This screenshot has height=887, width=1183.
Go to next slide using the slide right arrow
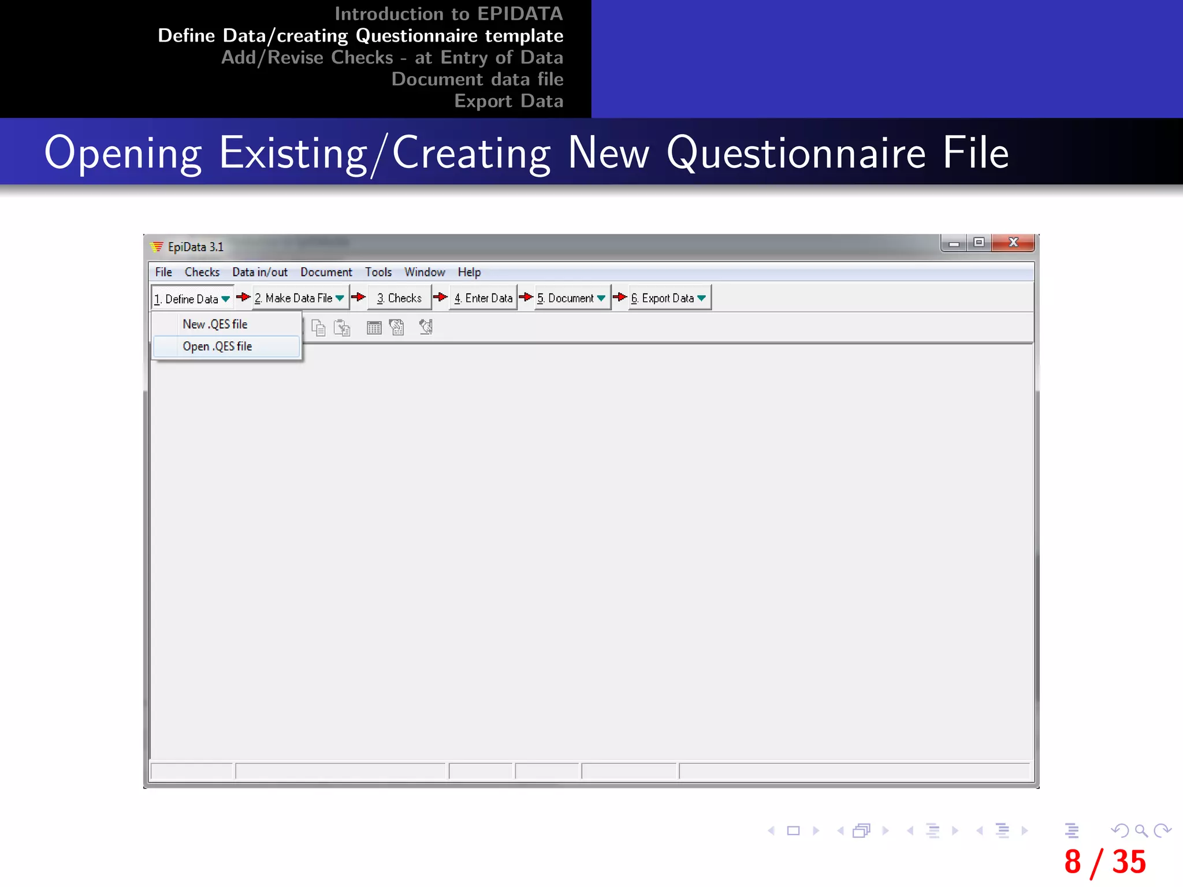(816, 830)
